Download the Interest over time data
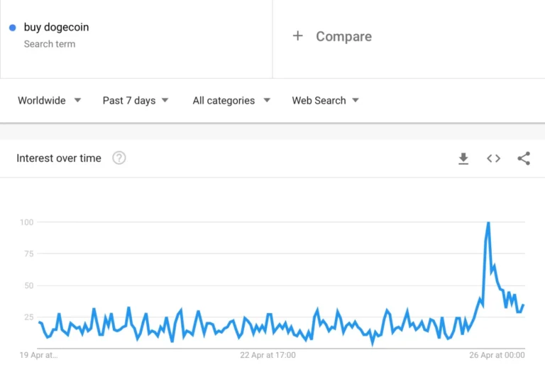545x377 pixels. (x=463, y=158)
